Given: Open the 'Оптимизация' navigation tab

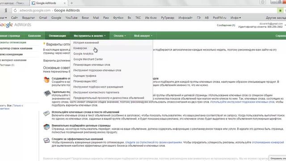Looking at the screenshot, I should click(57, 36).
